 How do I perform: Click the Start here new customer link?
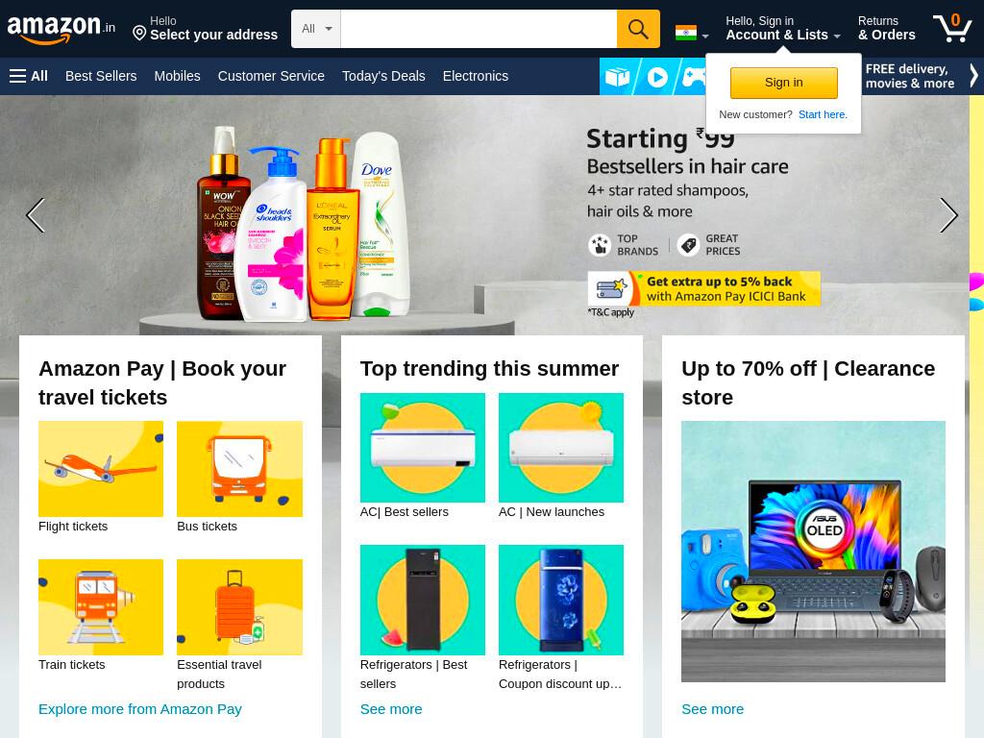pyautogui.click(x=823, y=114)
